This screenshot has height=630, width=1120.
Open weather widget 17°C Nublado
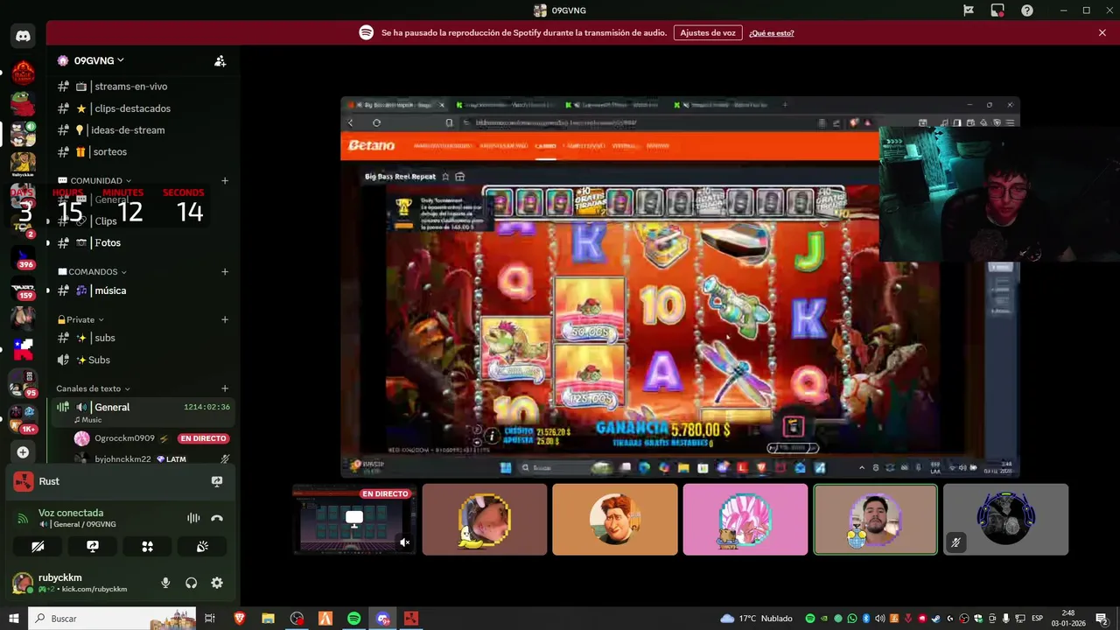click(x=756, y=619)
